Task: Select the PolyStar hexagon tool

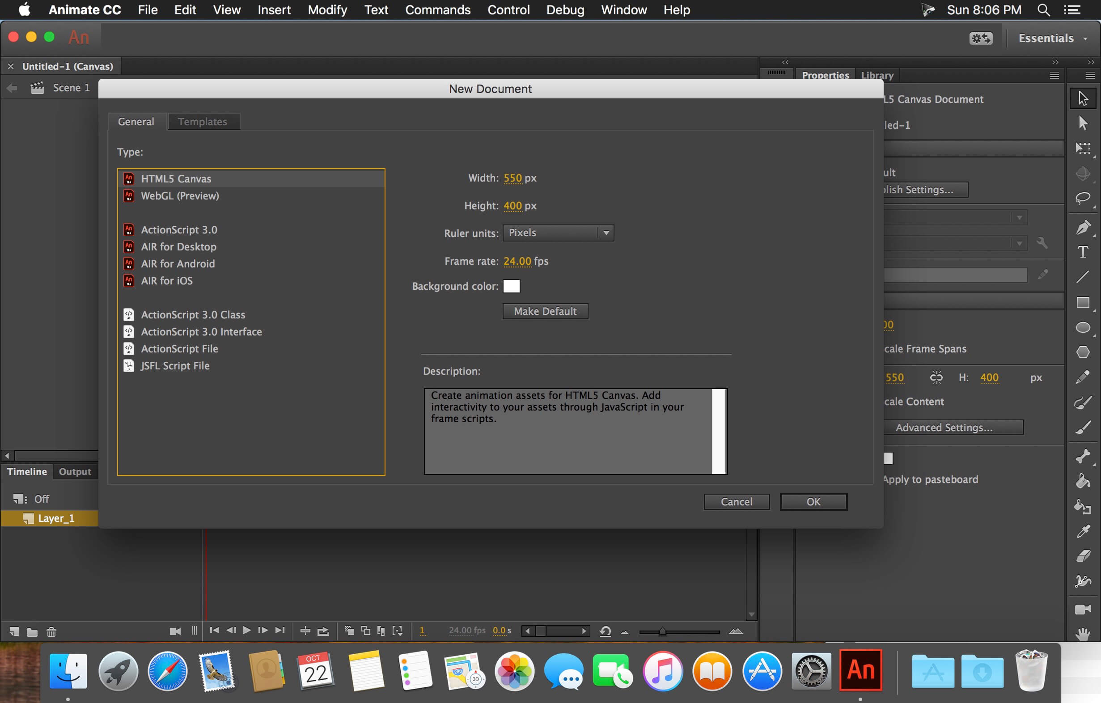Action: click(1082, 352)
